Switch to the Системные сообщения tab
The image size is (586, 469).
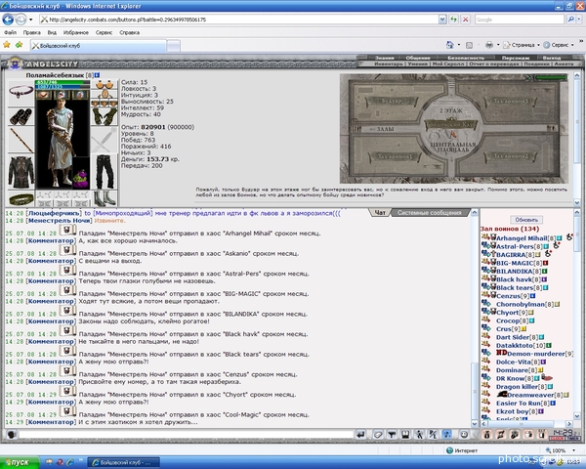(x=429, y=213)
